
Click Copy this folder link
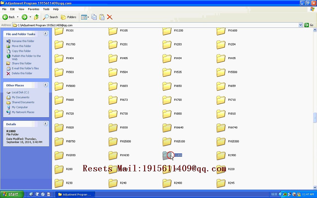click(x=21, y=51)
